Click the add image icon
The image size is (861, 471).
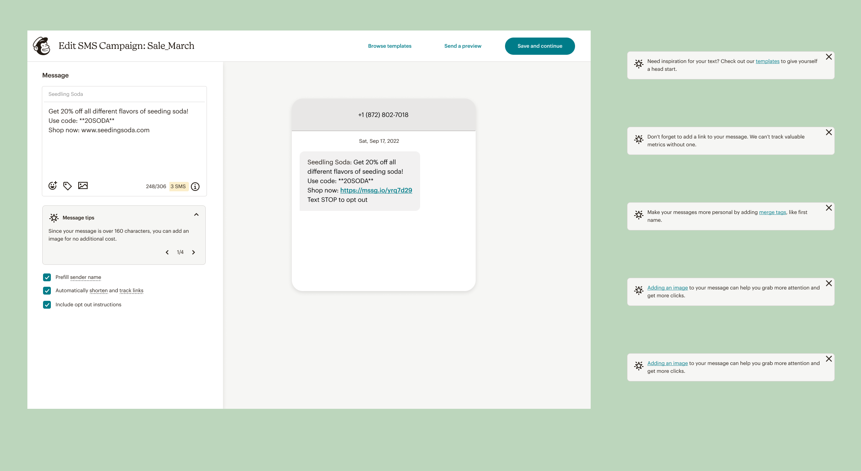tap(83, 186)
